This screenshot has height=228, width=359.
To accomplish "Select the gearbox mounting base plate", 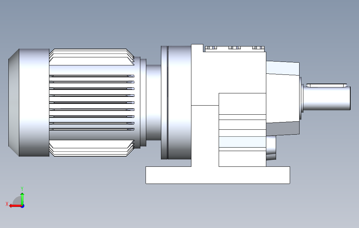I will pyautogui.click(x=218, y=175).
